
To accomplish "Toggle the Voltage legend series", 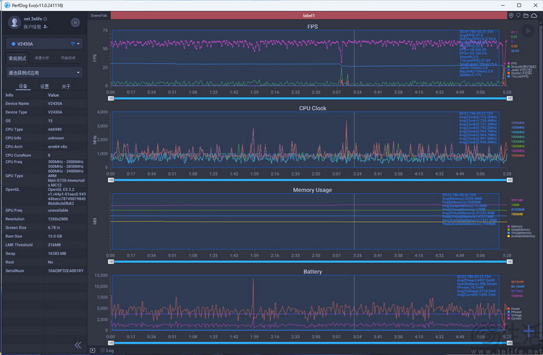I will pos(515,315).
